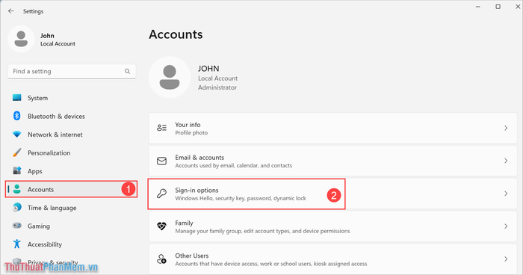
Task: Open System via its monitor icon
Action: [x=16, y=97]
